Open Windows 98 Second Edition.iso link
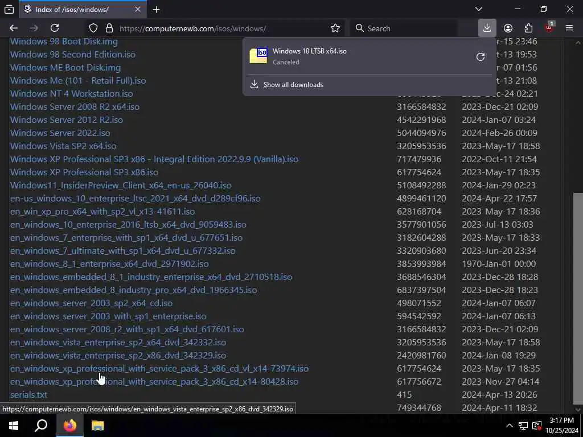 click(73, 54)
